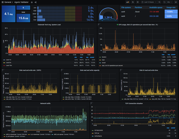
Task: Cycle view mode with monitor icon
Action: pos(176,2)
